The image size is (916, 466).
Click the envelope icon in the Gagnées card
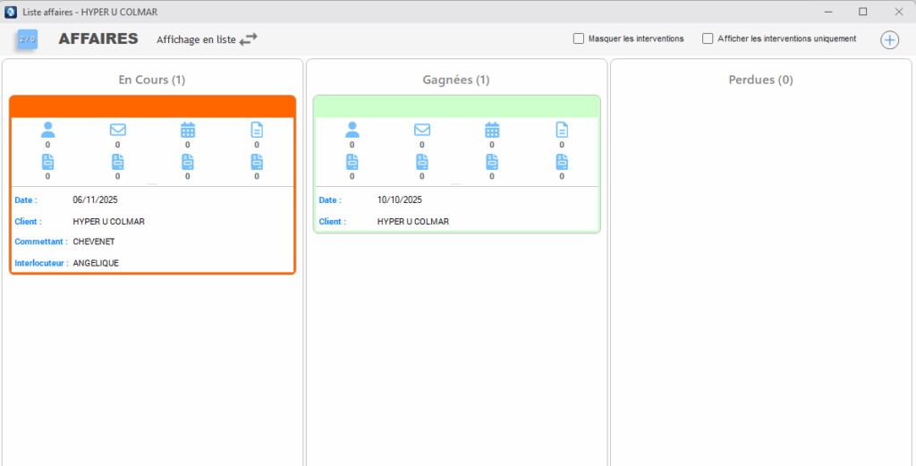(x=422, y=130)
